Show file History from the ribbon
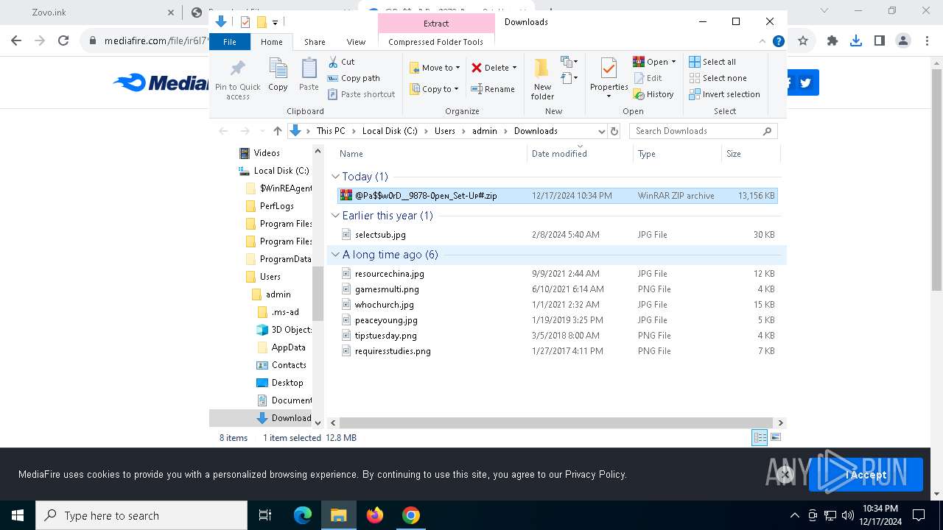Image resolution: width=943 pixels, height=530 pixels. 653,94
